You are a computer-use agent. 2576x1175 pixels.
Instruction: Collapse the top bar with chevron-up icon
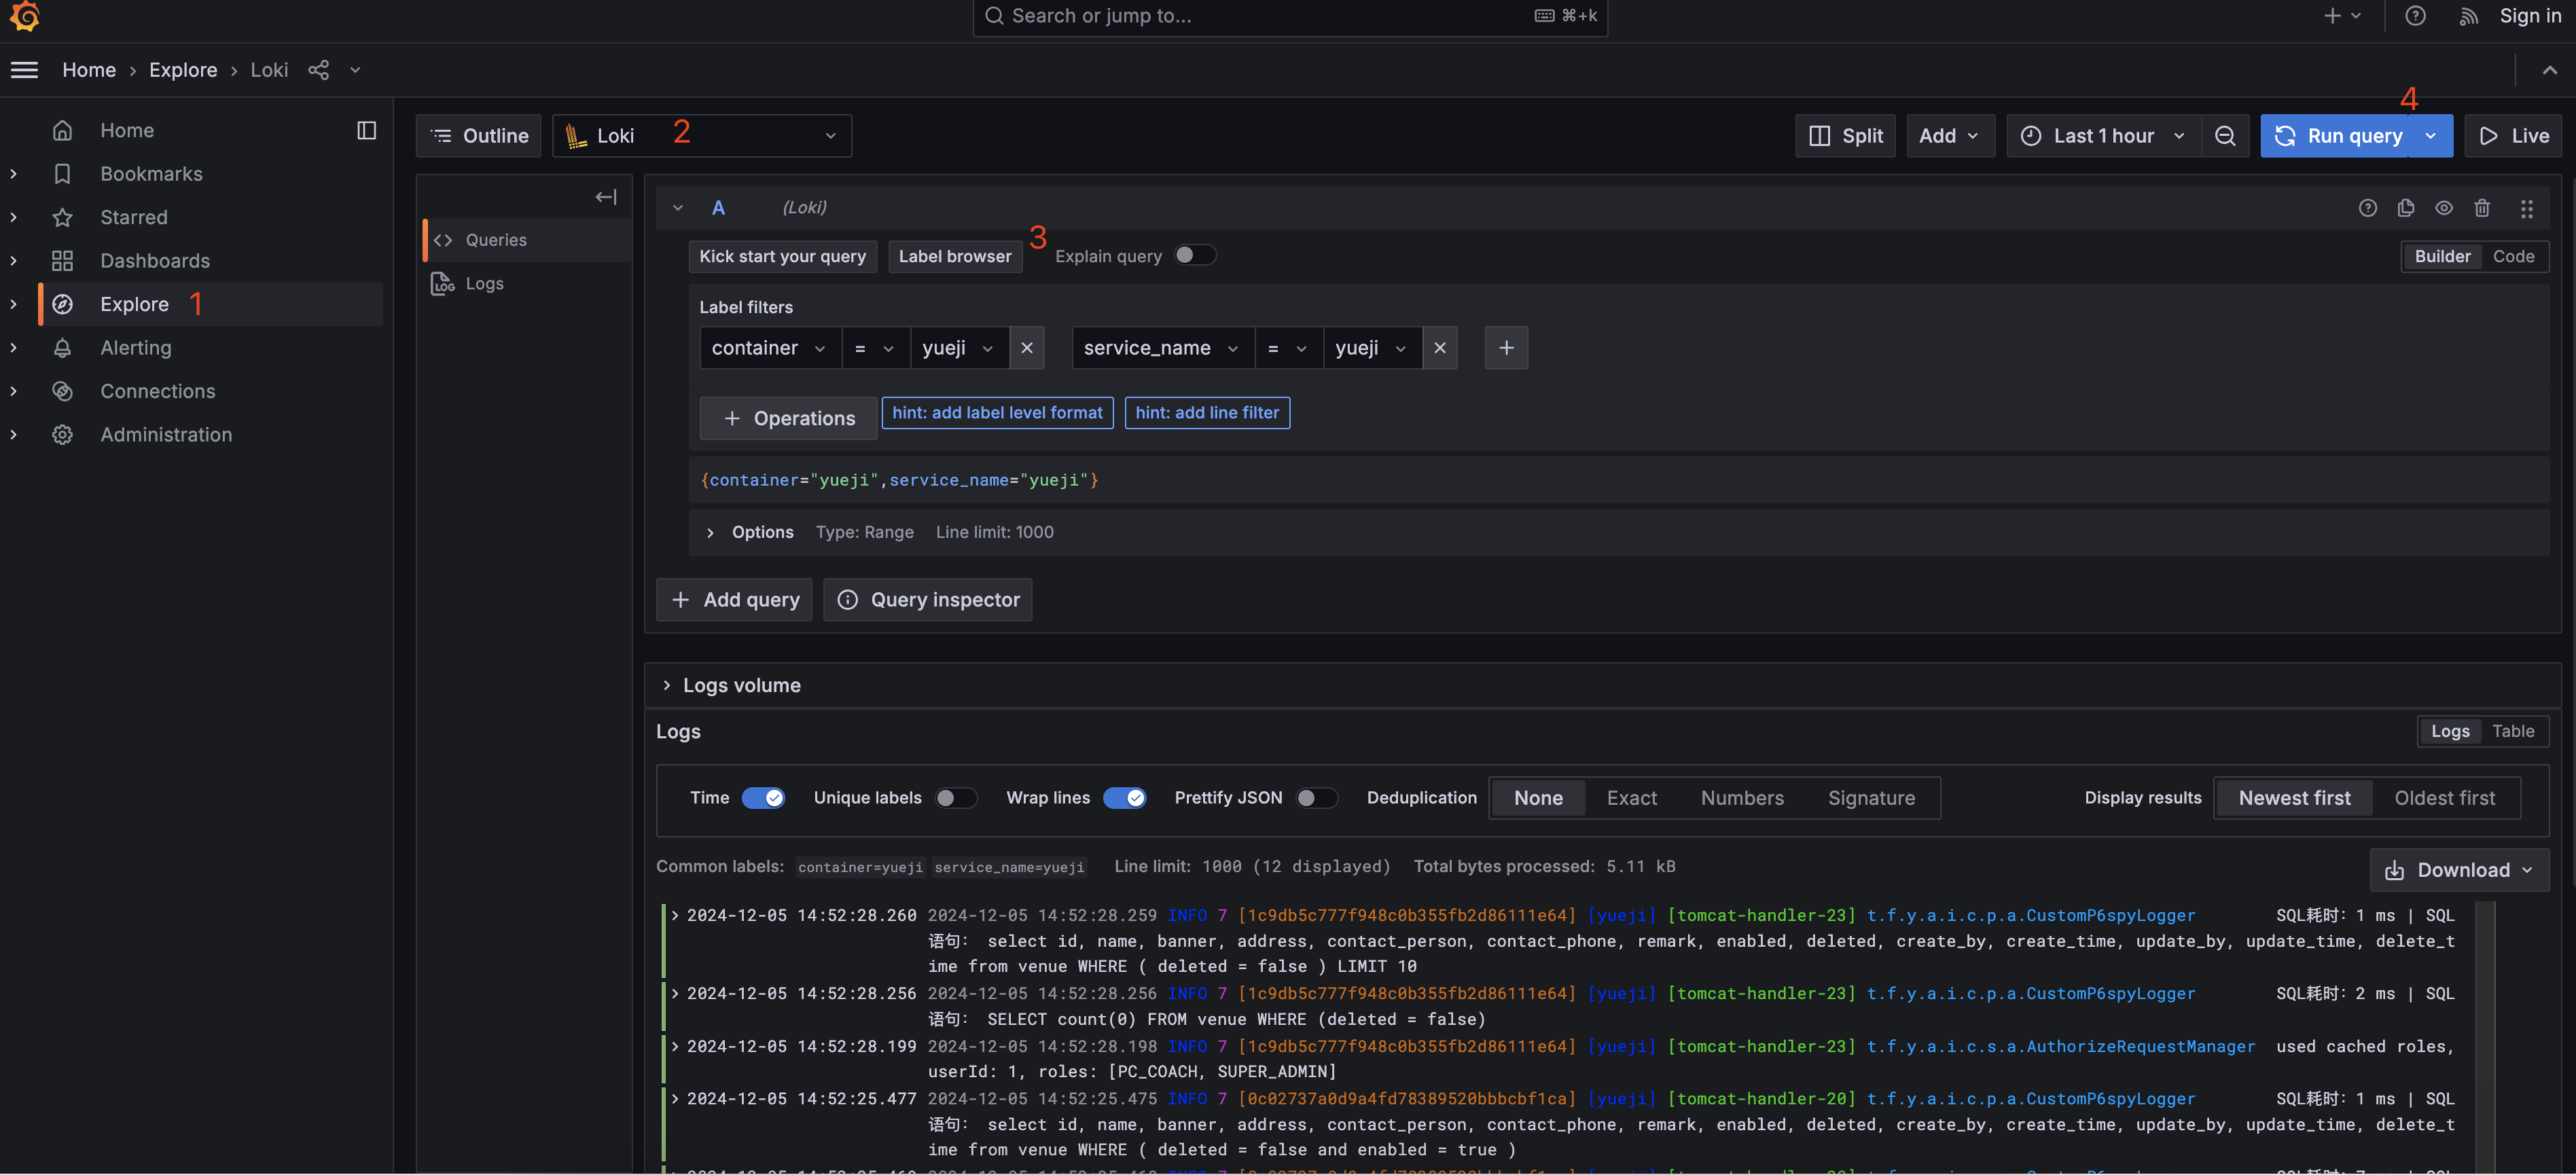point(2549,70)
